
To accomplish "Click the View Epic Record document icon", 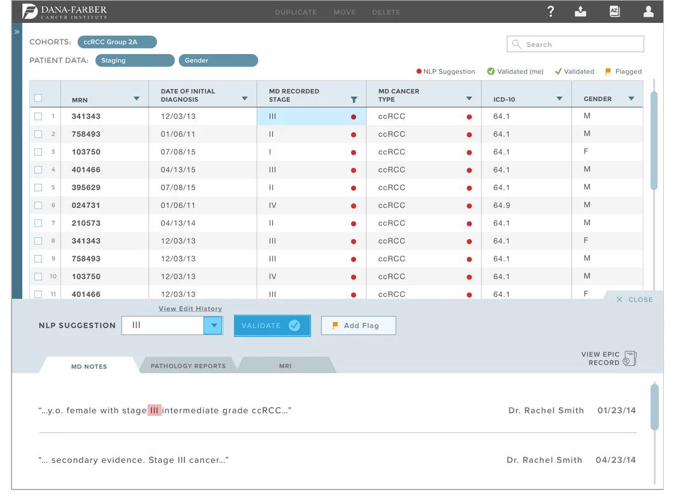I will tap(630, 359).
